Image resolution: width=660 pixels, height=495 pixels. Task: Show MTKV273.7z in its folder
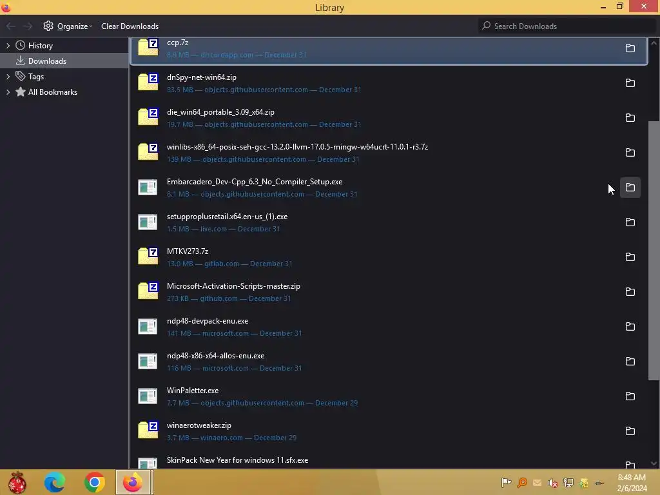coord(630,257)
